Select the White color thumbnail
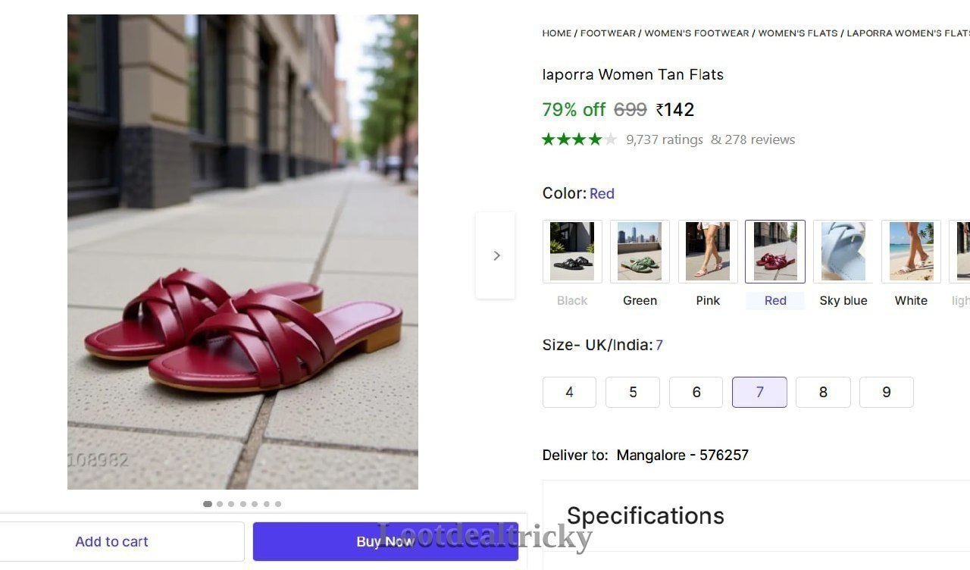This screenshot has height=570, width=970. (911, 252)
